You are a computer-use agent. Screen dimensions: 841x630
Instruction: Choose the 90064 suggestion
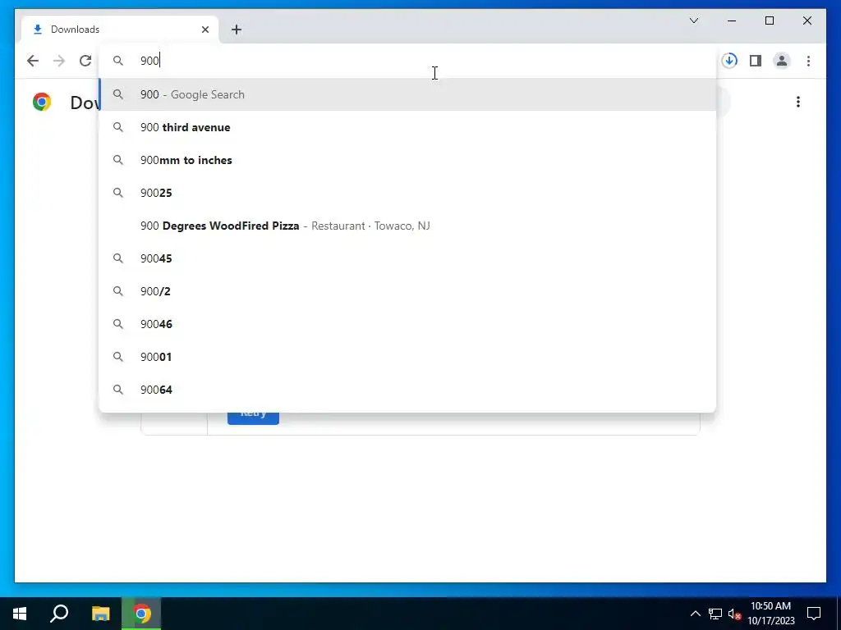(x=407, y=390)
